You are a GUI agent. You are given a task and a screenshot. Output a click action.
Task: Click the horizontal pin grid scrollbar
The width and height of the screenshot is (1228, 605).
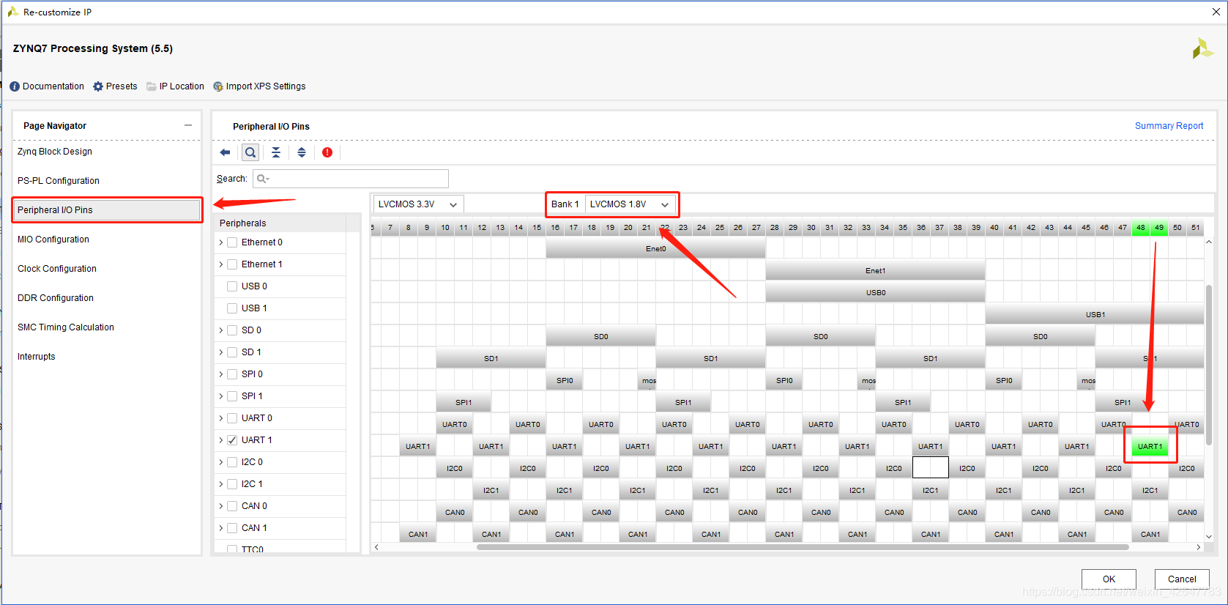coord(803,547)
